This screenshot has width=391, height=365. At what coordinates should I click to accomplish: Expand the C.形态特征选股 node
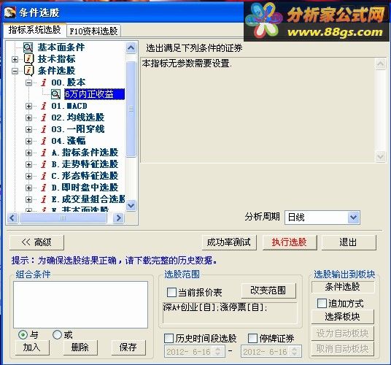28,177
